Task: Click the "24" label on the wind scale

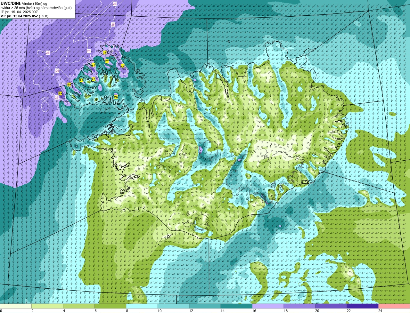Action: pyautogui.click(x=381, y=311)
